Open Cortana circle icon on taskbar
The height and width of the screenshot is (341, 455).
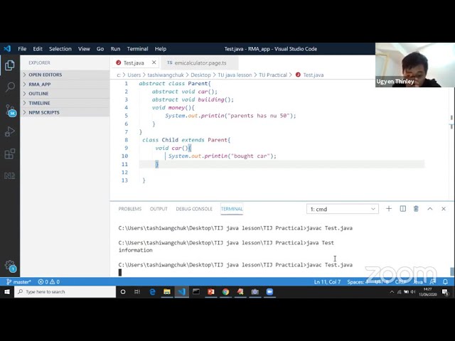123,292
